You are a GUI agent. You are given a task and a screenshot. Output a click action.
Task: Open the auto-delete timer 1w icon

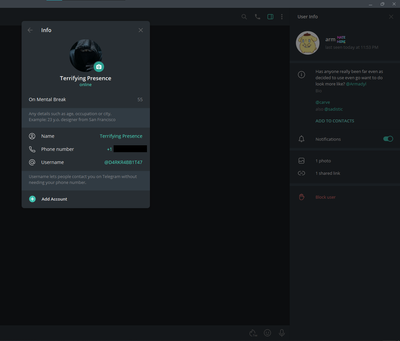click(253, 333)
